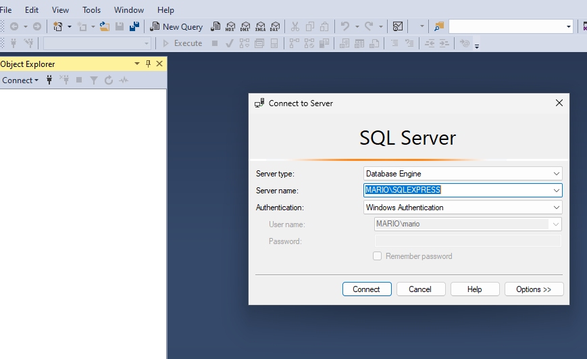Click the Copy icon in toolbar

pos(310,26)
